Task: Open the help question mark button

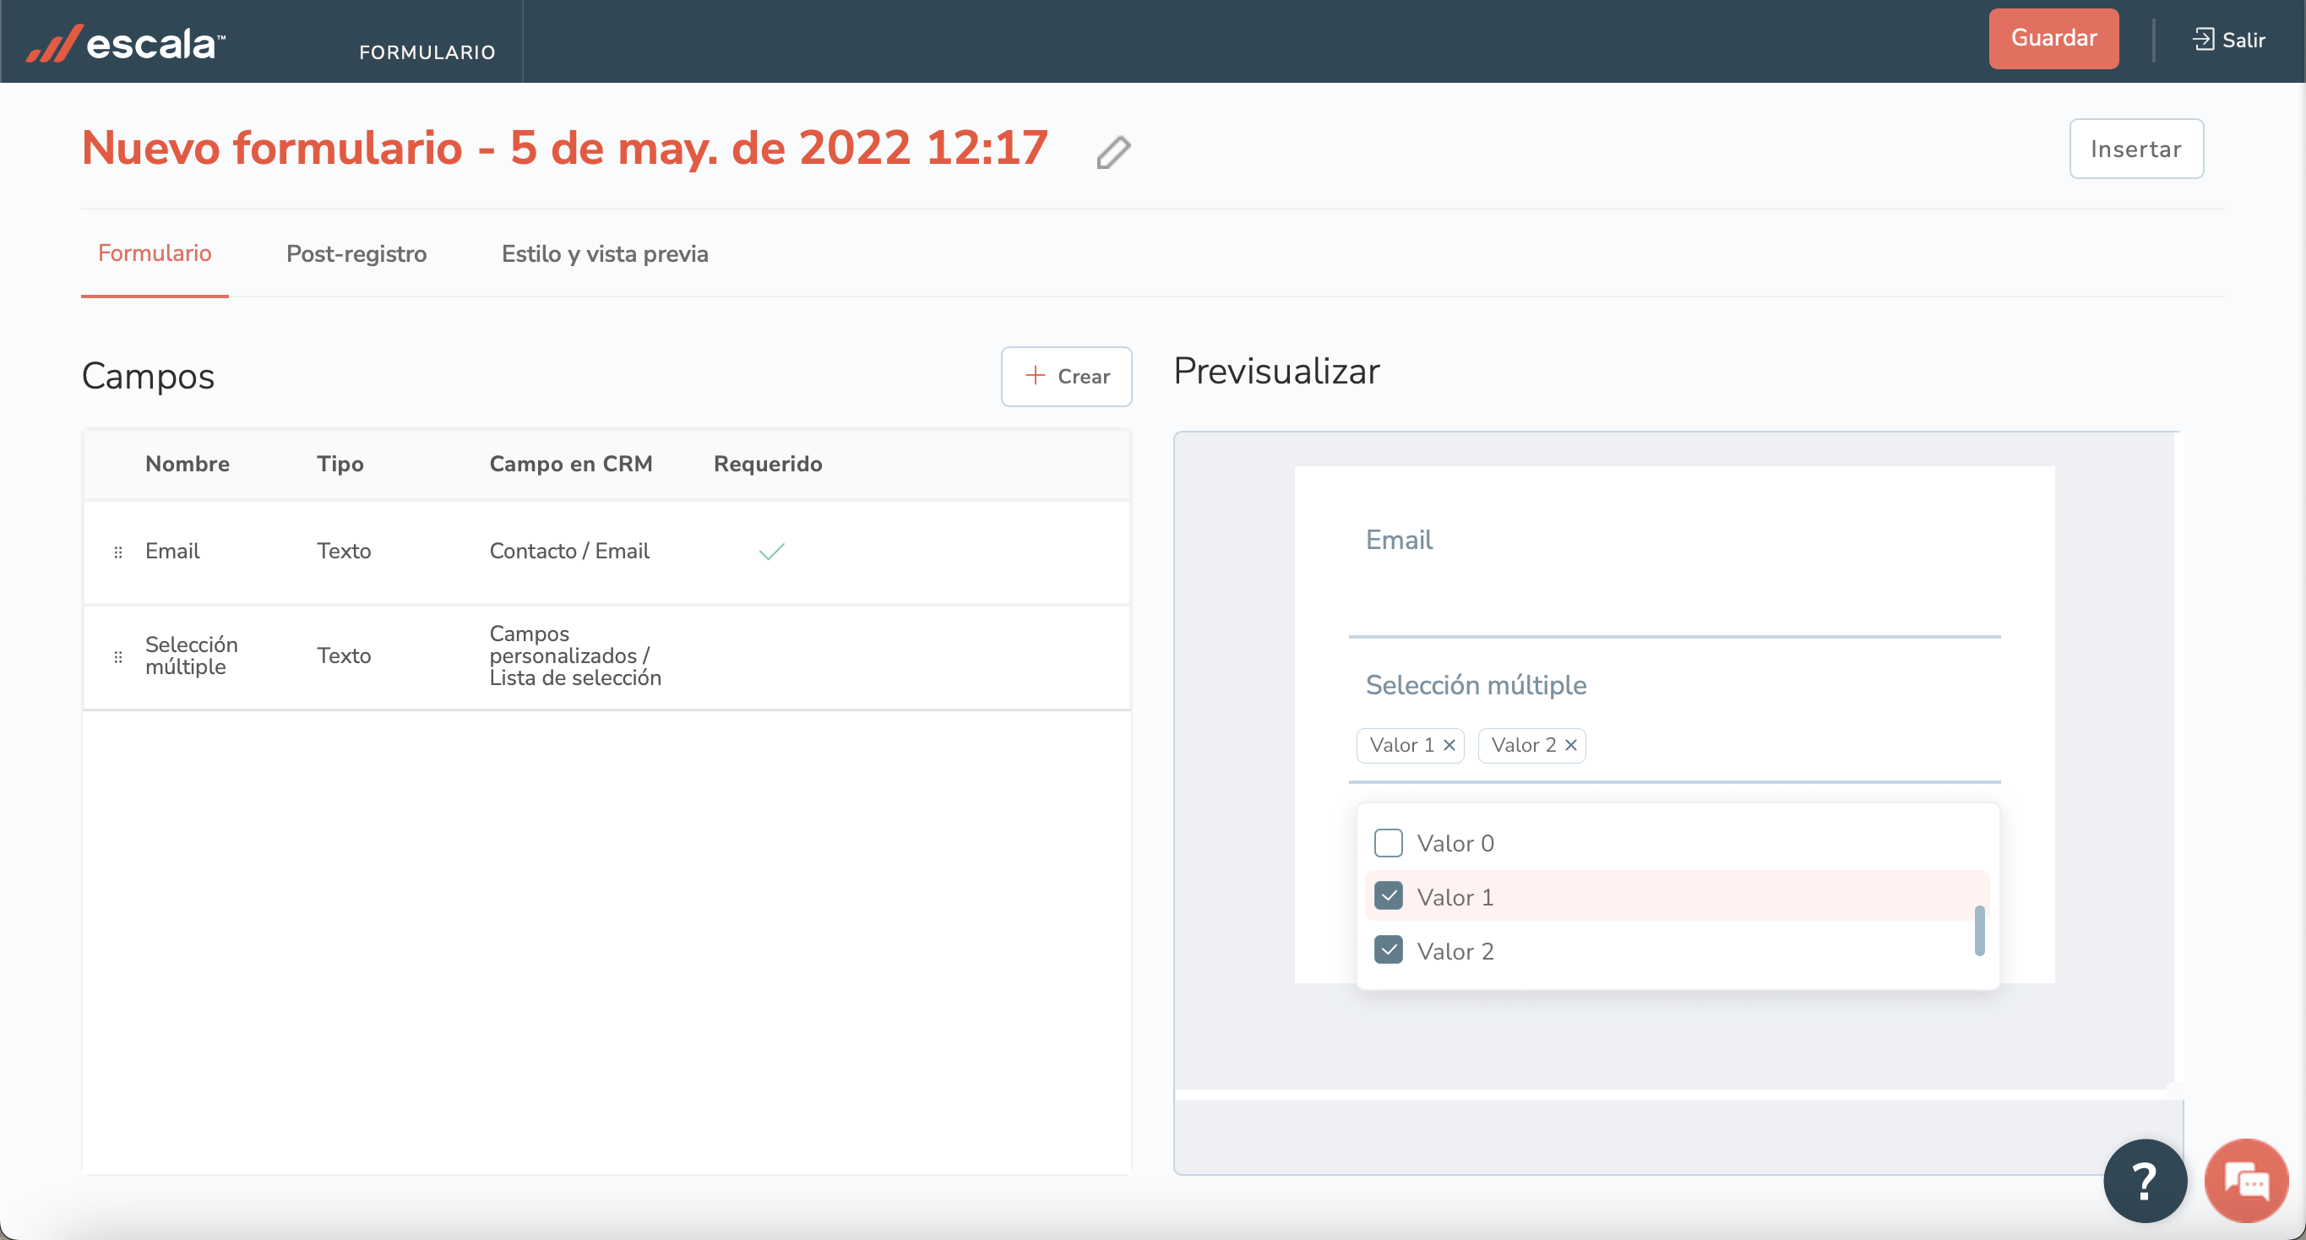Action: click(x=2145, y=1181)
